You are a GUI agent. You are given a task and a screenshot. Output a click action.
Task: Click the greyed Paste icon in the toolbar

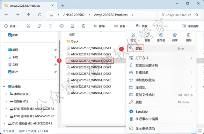point(50,26)
